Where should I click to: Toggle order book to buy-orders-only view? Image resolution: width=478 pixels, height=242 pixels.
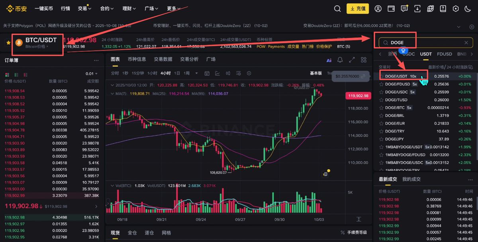point(16,75)
